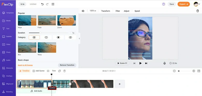
Task: Click the undo arrow icon
Action: pyautogui.click(x=42, y=4)
